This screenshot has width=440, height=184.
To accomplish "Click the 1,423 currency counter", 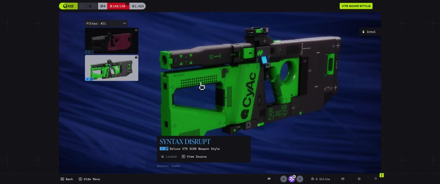I will pos(138,6).
